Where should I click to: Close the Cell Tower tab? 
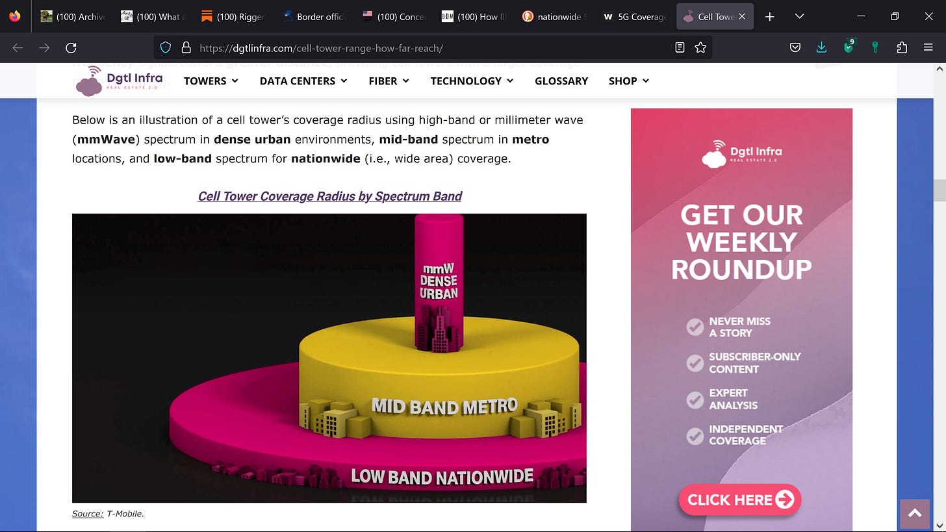[x=742, y=17]
